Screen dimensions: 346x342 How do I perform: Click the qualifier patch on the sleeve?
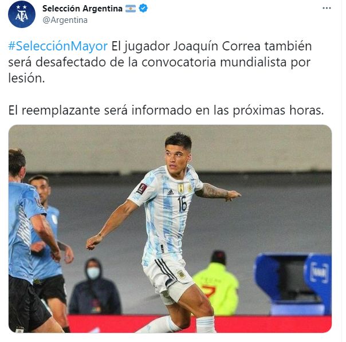(141, 188)
